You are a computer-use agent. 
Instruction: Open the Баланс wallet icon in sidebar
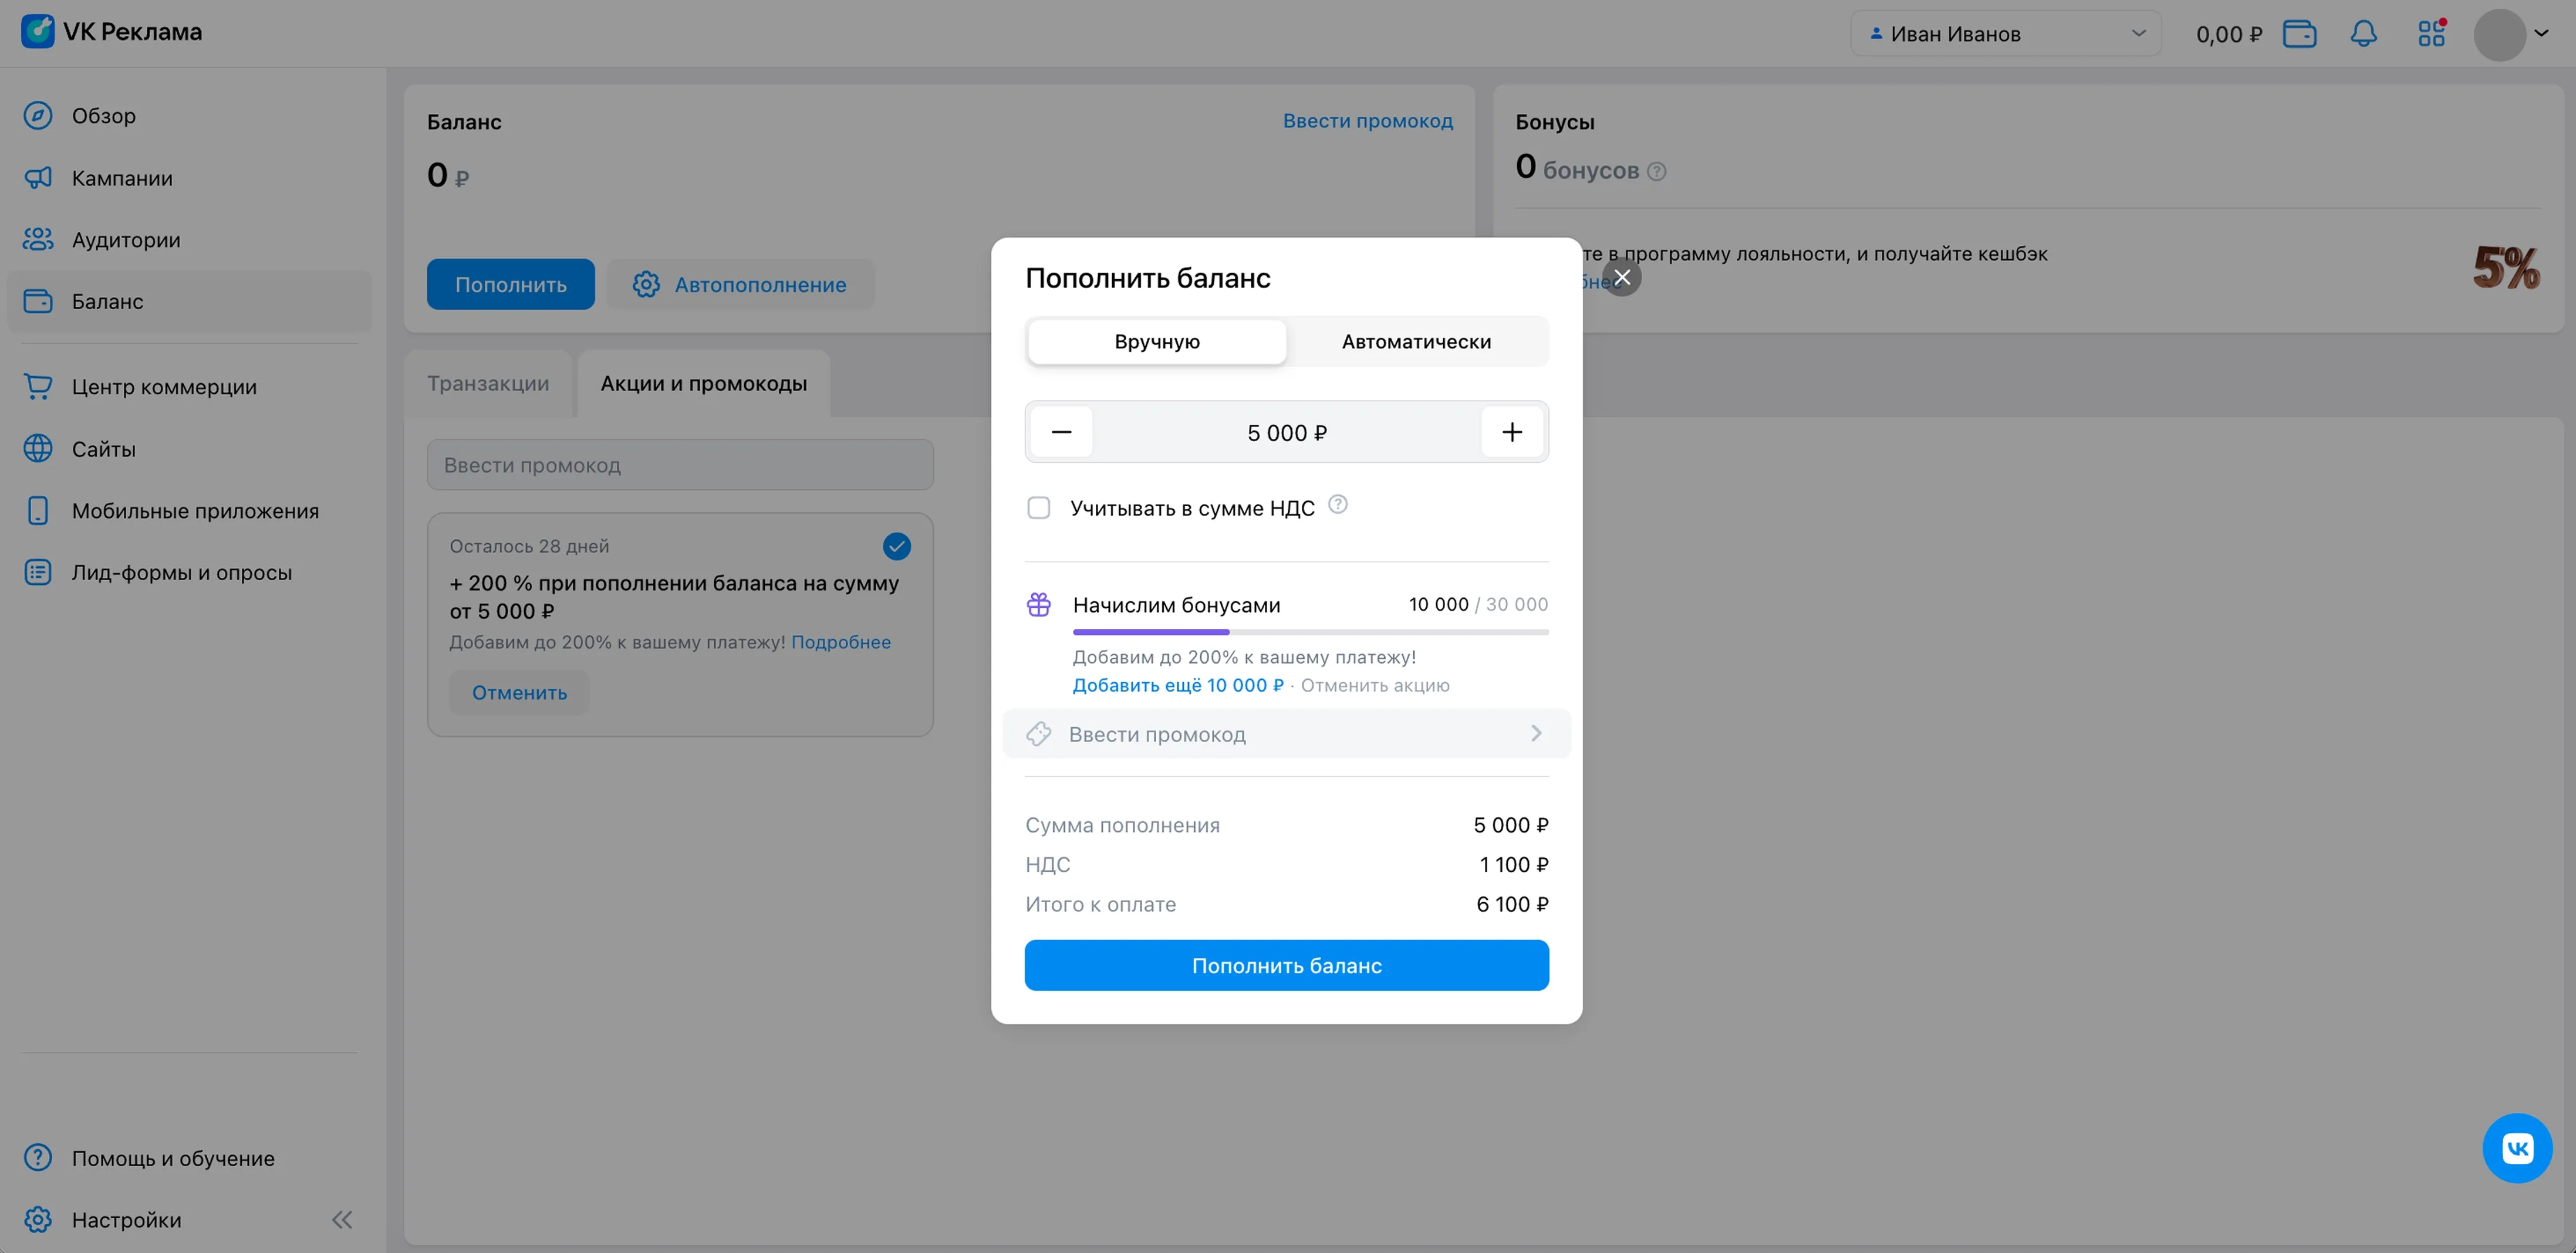(x=38, y=301)
